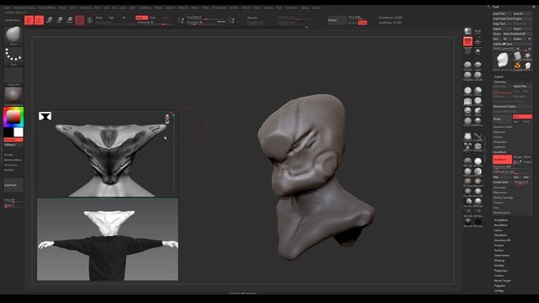Open the File menu
This screenshot has height=303, width=539.
click(x=114, y=8)
